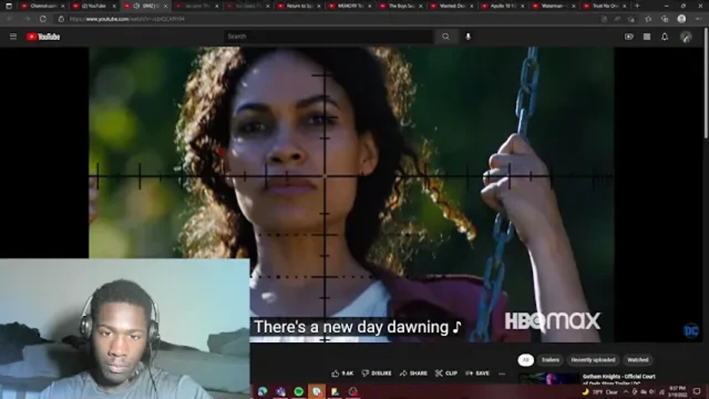Open the browser Collections icon

pyautogui.click(x=665, y=19)
